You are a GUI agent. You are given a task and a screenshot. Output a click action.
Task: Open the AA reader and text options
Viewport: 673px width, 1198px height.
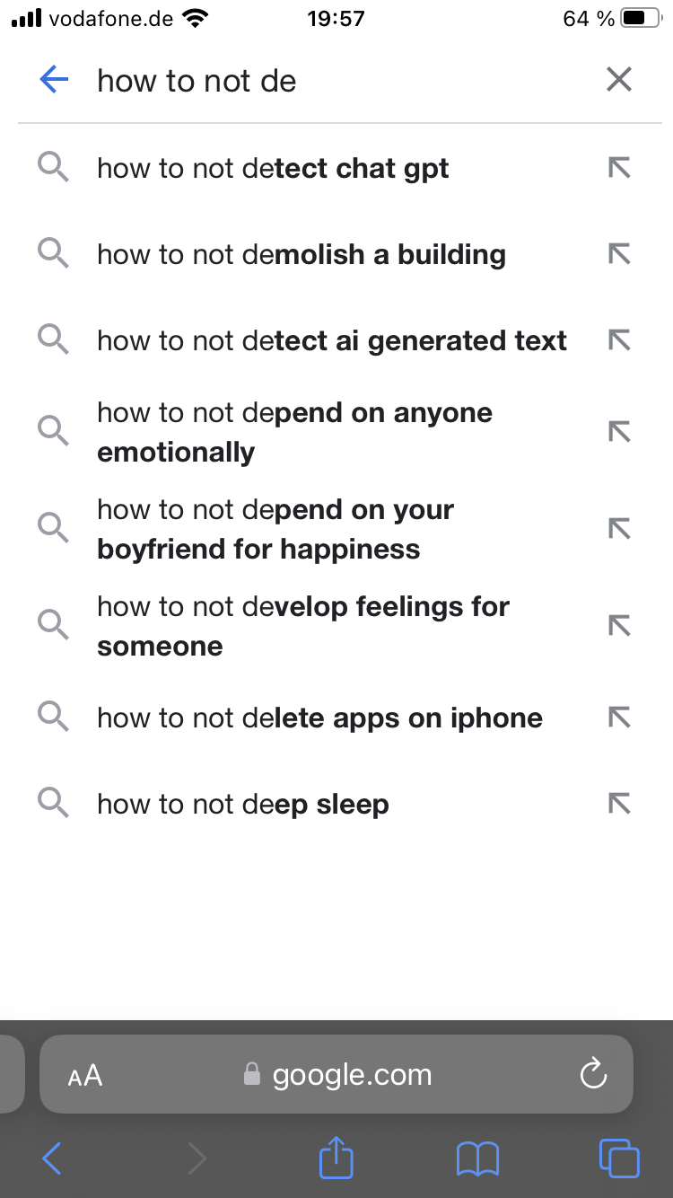coord(85,1076)
